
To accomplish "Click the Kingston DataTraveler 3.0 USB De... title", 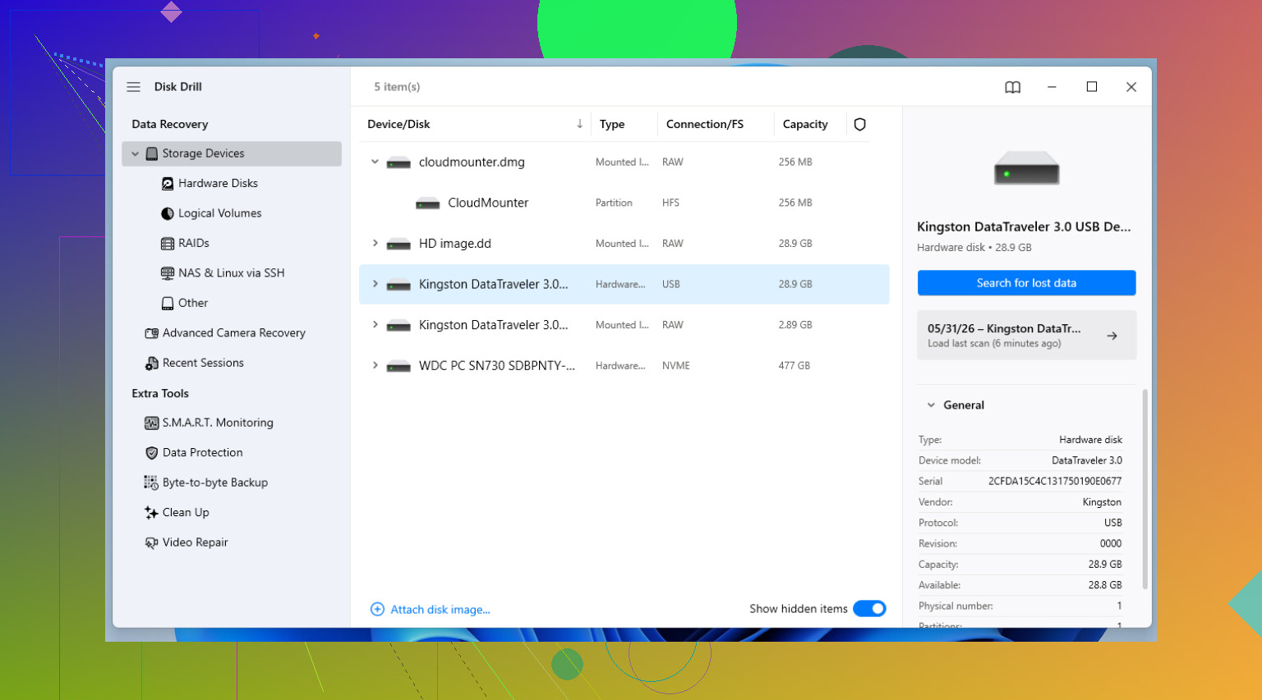I will 1024,227.
